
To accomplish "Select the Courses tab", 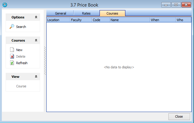I will point(112,13).
